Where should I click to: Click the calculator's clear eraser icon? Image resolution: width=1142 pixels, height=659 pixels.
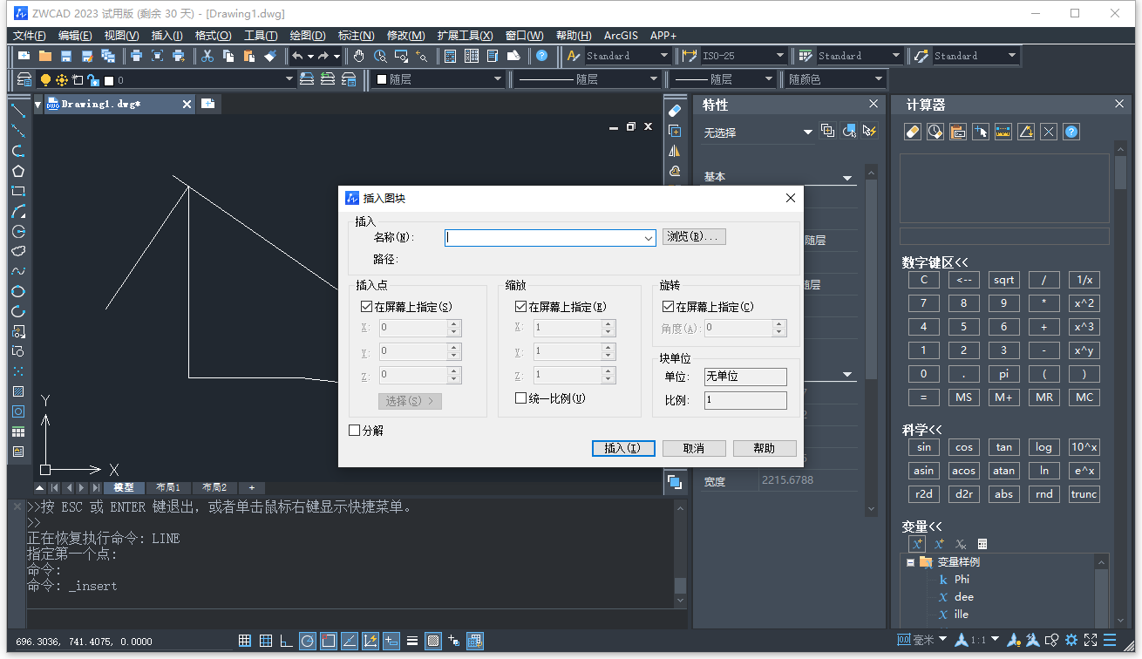[913, 132]
